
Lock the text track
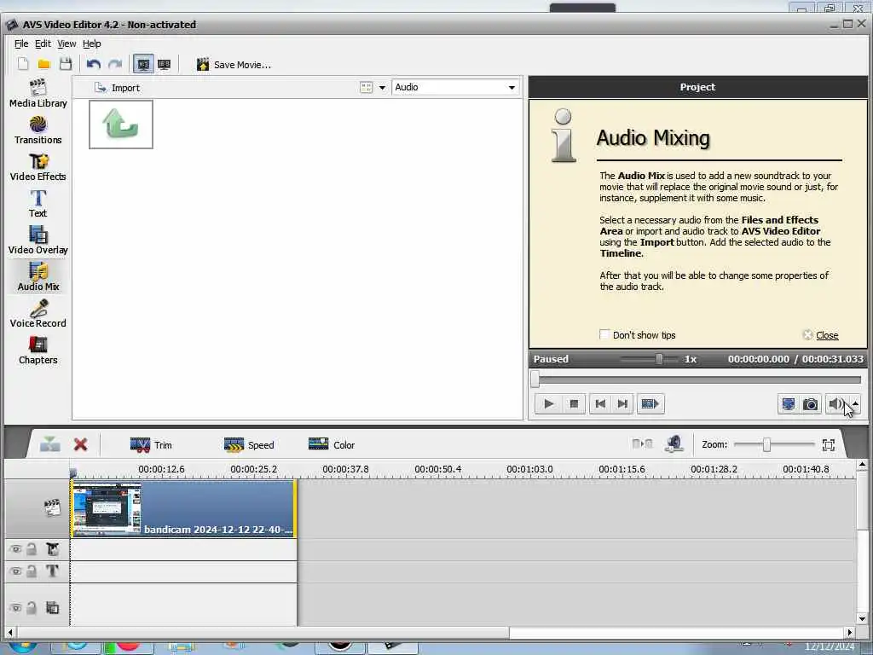32,571
